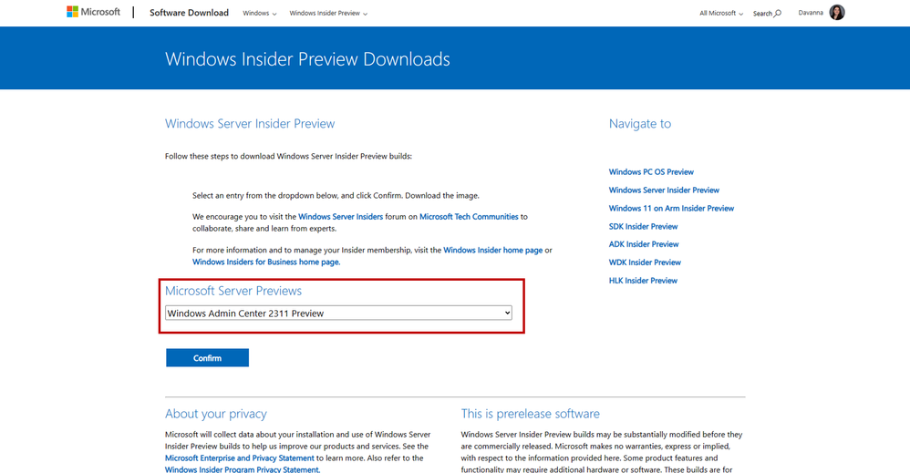The width and height of the screenshot is (910, 473).
Task: Open Microsoft Enterprise and Privacy Statement link
Action: (x=239, y=458)
